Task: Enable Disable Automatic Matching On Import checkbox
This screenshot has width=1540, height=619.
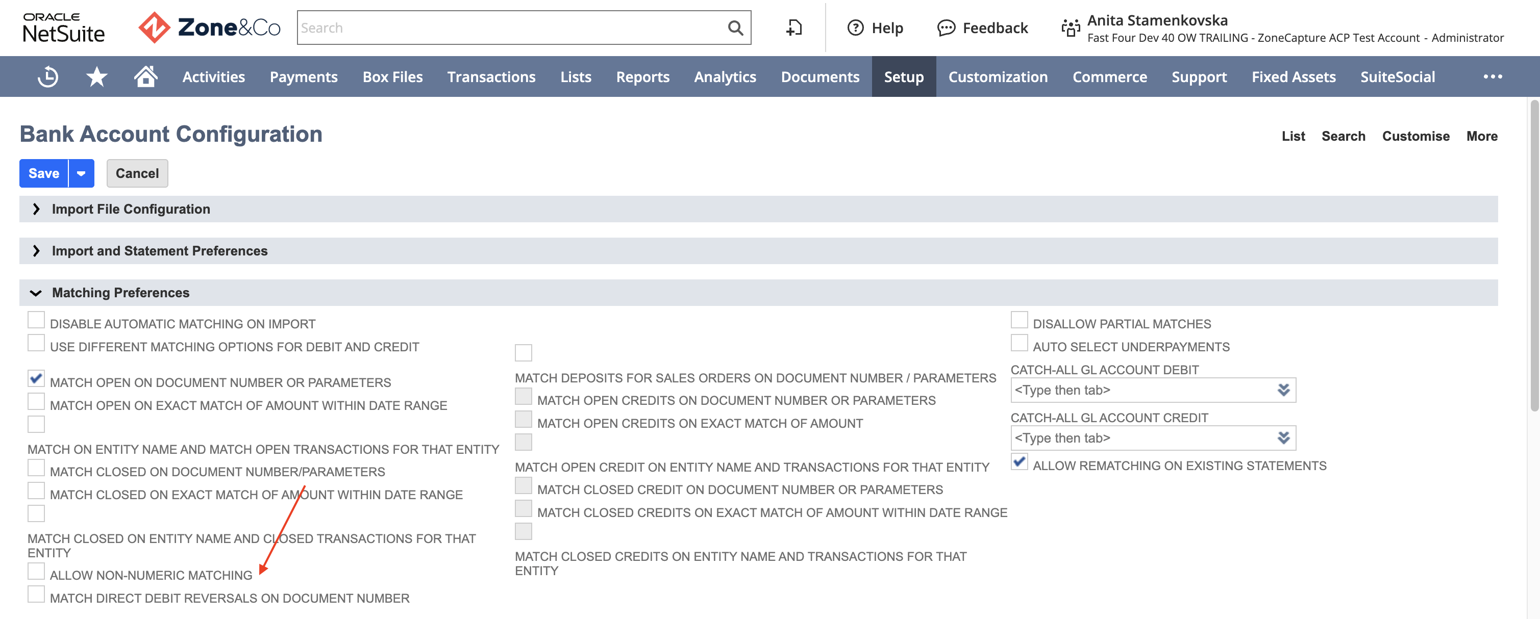Action: (x=36, y=320)
